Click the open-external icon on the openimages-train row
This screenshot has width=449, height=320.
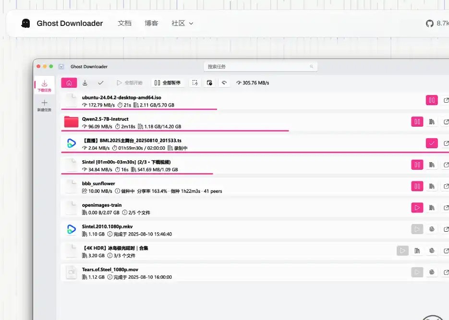pos(446,208)
